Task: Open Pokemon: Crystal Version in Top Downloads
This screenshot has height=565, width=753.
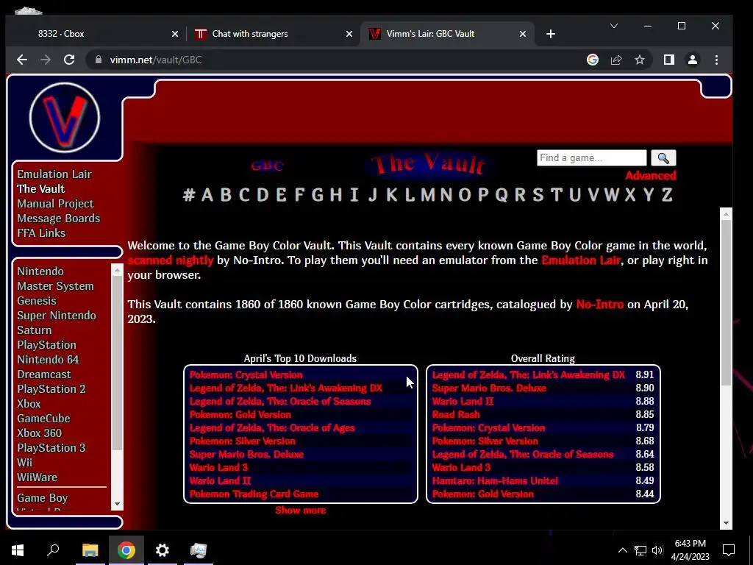Action: click(x=246, y=374)
